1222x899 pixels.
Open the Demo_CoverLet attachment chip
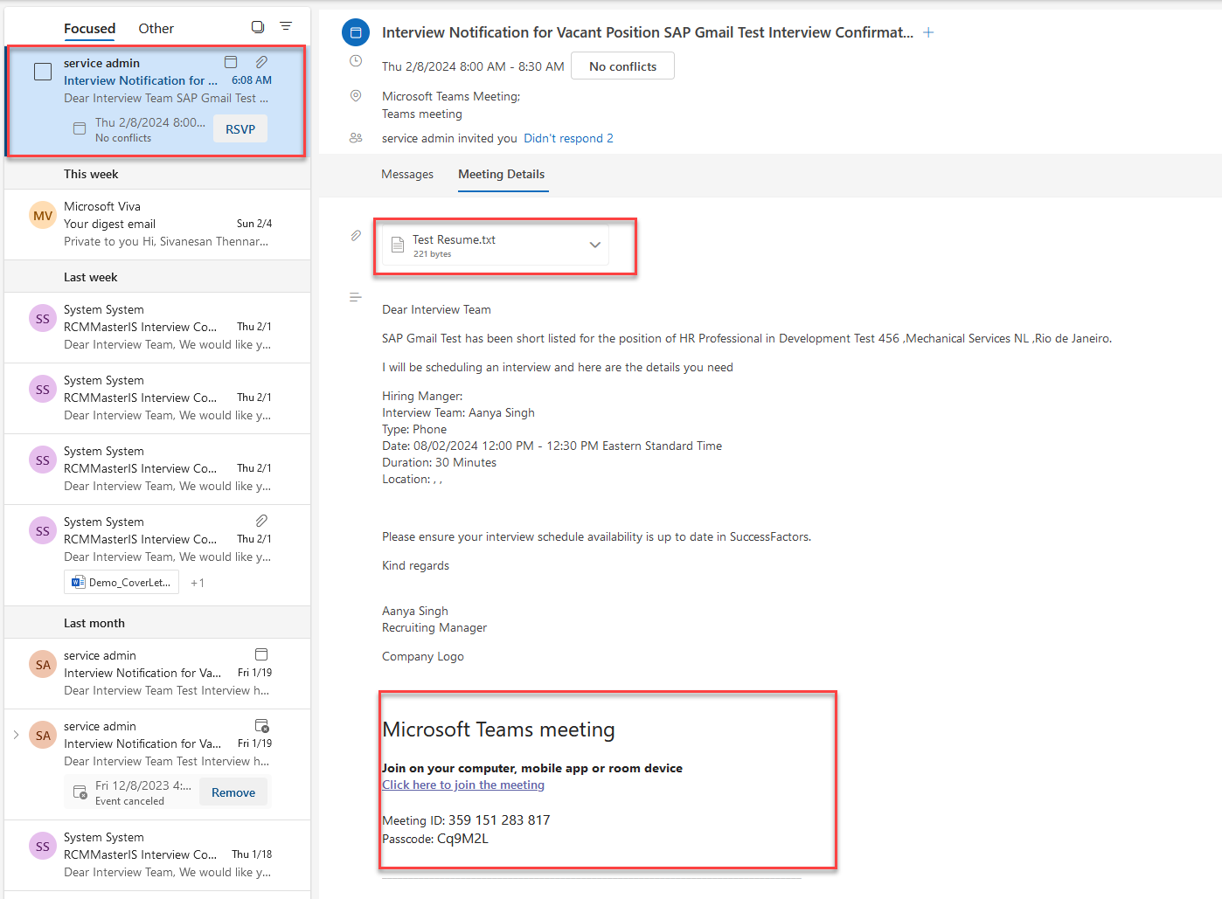click(122, 582)
